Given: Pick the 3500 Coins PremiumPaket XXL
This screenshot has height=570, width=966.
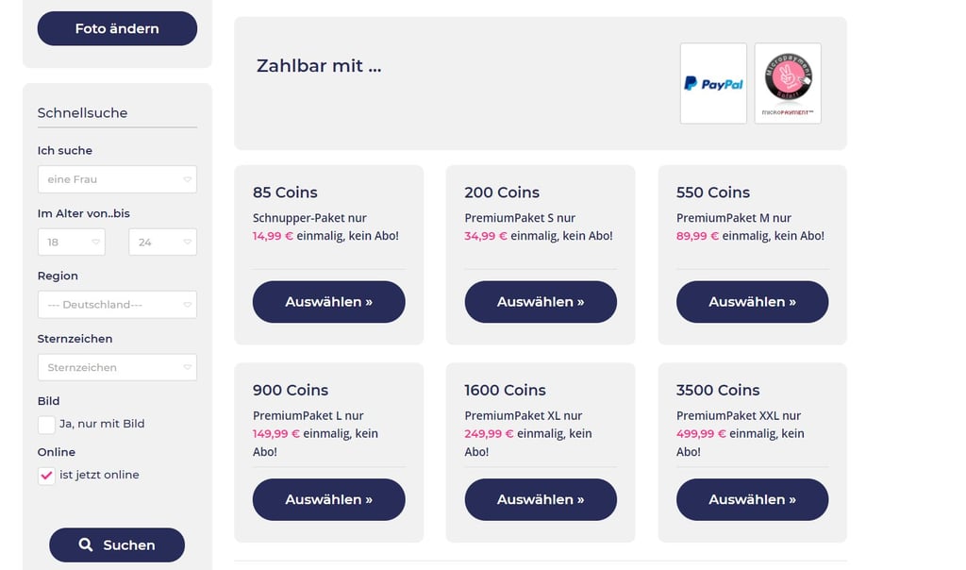Looking at the screenshot, I should coord(752,500).
